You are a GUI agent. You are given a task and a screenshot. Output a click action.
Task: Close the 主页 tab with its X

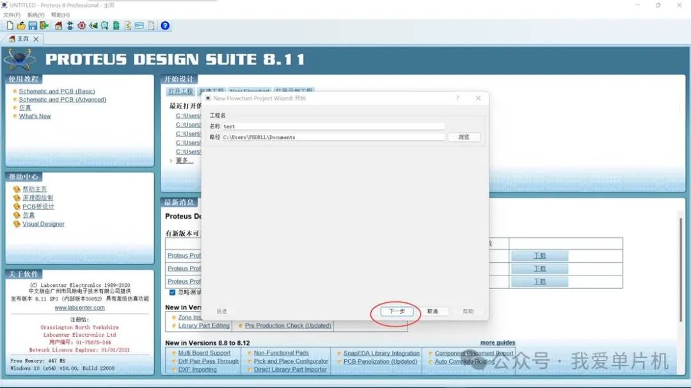[x=36, y=39]
